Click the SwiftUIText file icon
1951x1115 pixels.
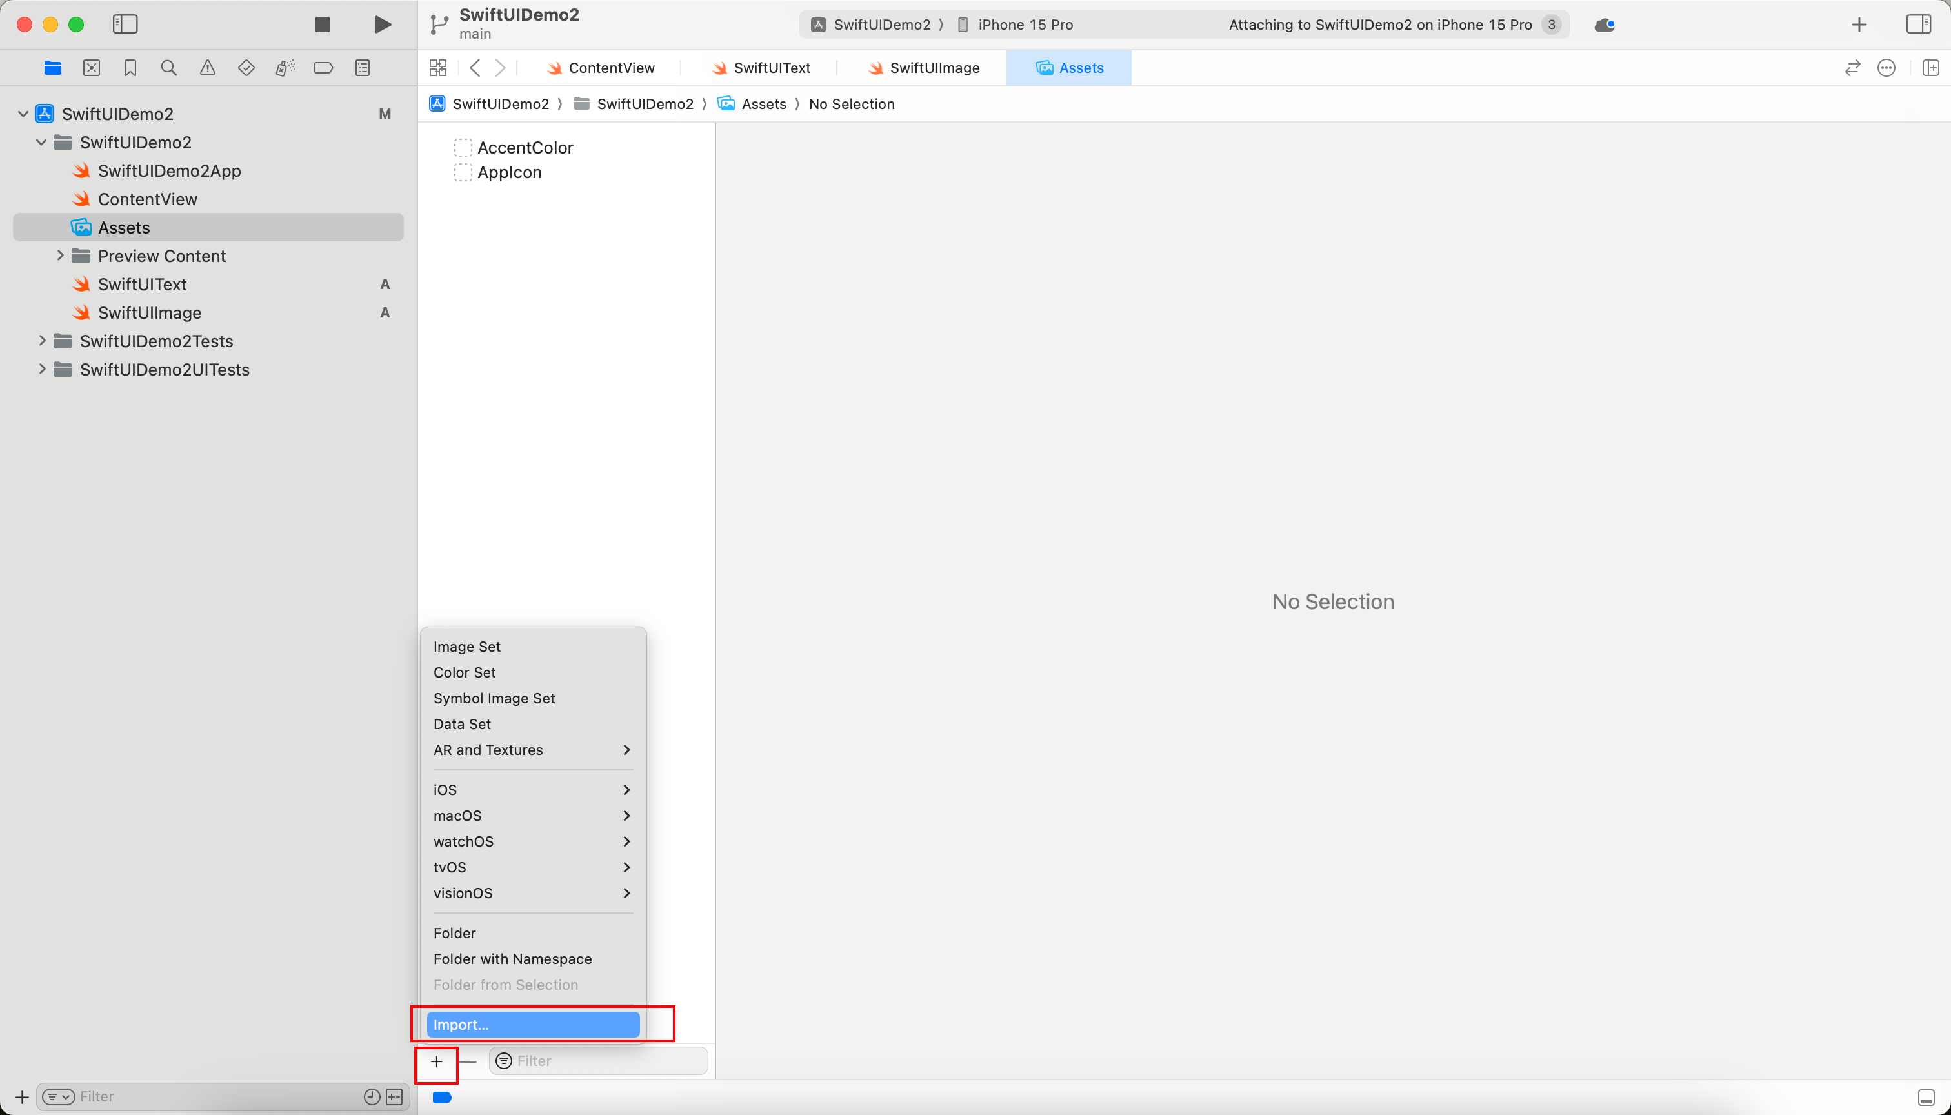[x=82, y=284]
